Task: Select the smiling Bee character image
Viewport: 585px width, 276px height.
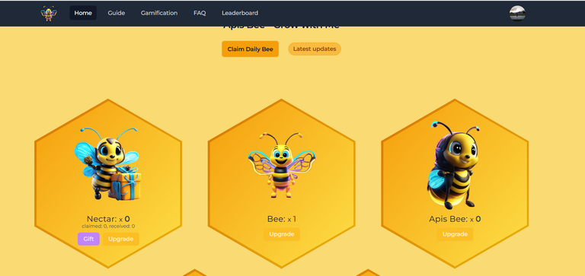Action: pos(282,165)
